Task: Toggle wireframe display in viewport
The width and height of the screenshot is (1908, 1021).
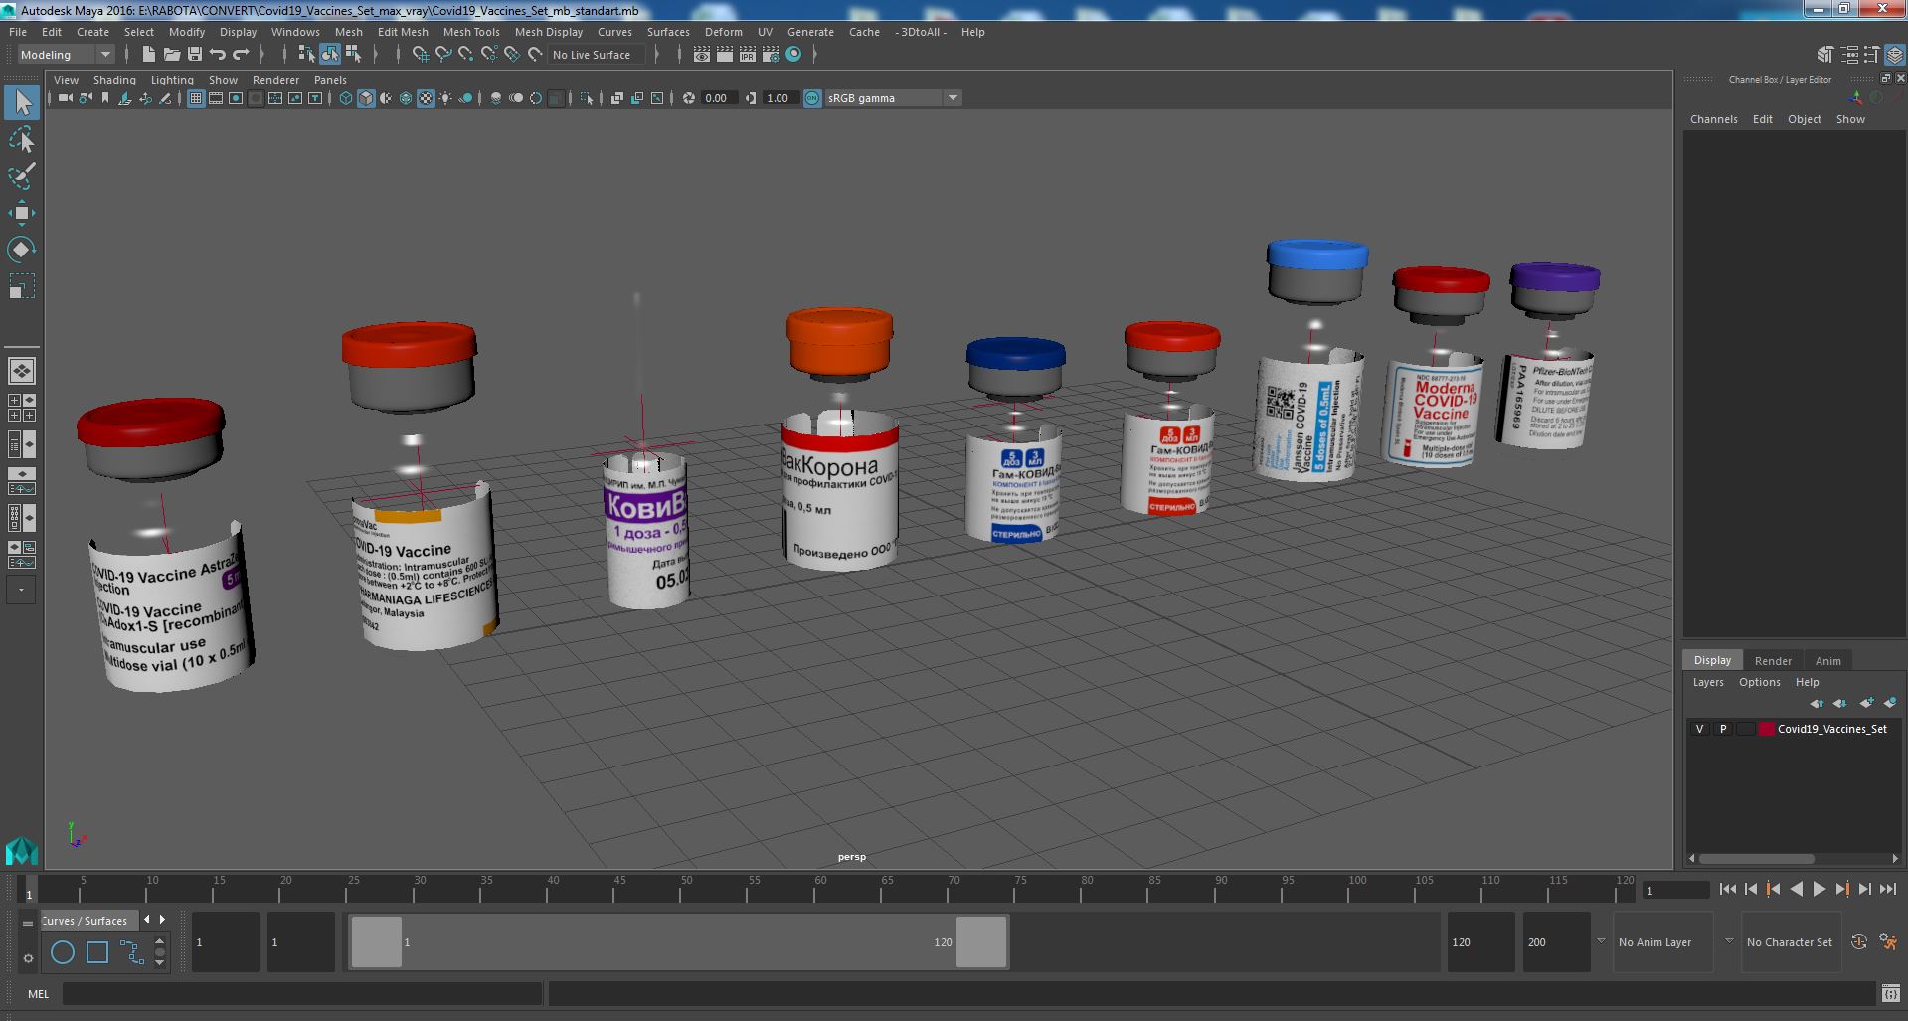Action: 346,98
